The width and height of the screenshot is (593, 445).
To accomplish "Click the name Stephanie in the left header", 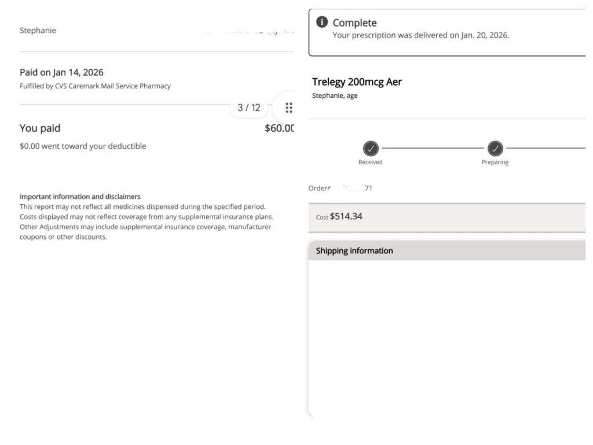I will 38,31.
